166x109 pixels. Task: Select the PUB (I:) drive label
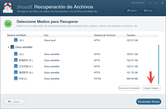23,79
